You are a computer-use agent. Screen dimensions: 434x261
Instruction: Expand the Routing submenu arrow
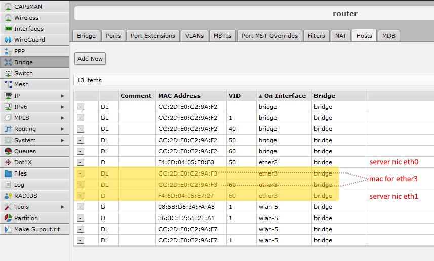[62, 129]
